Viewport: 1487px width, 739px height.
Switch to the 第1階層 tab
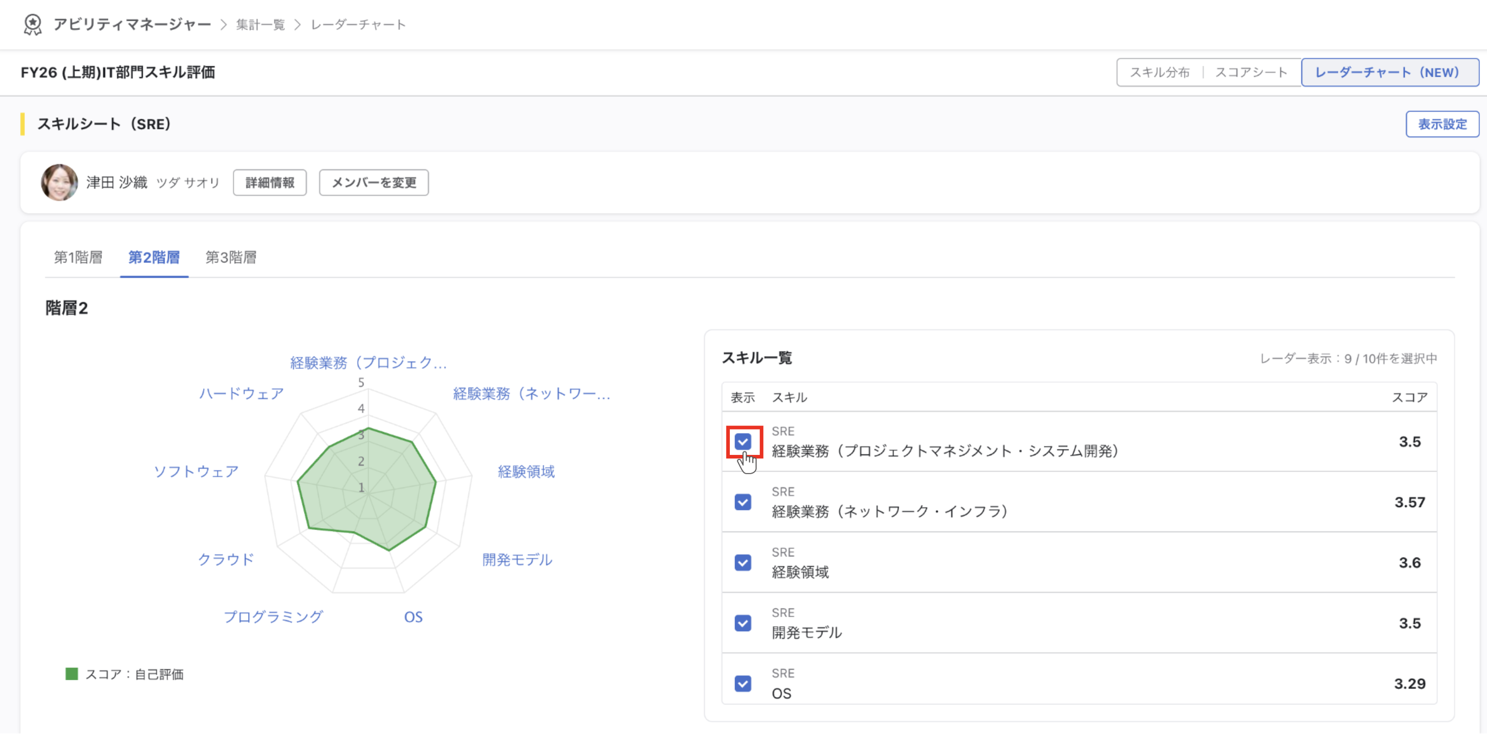pos(78,257)
